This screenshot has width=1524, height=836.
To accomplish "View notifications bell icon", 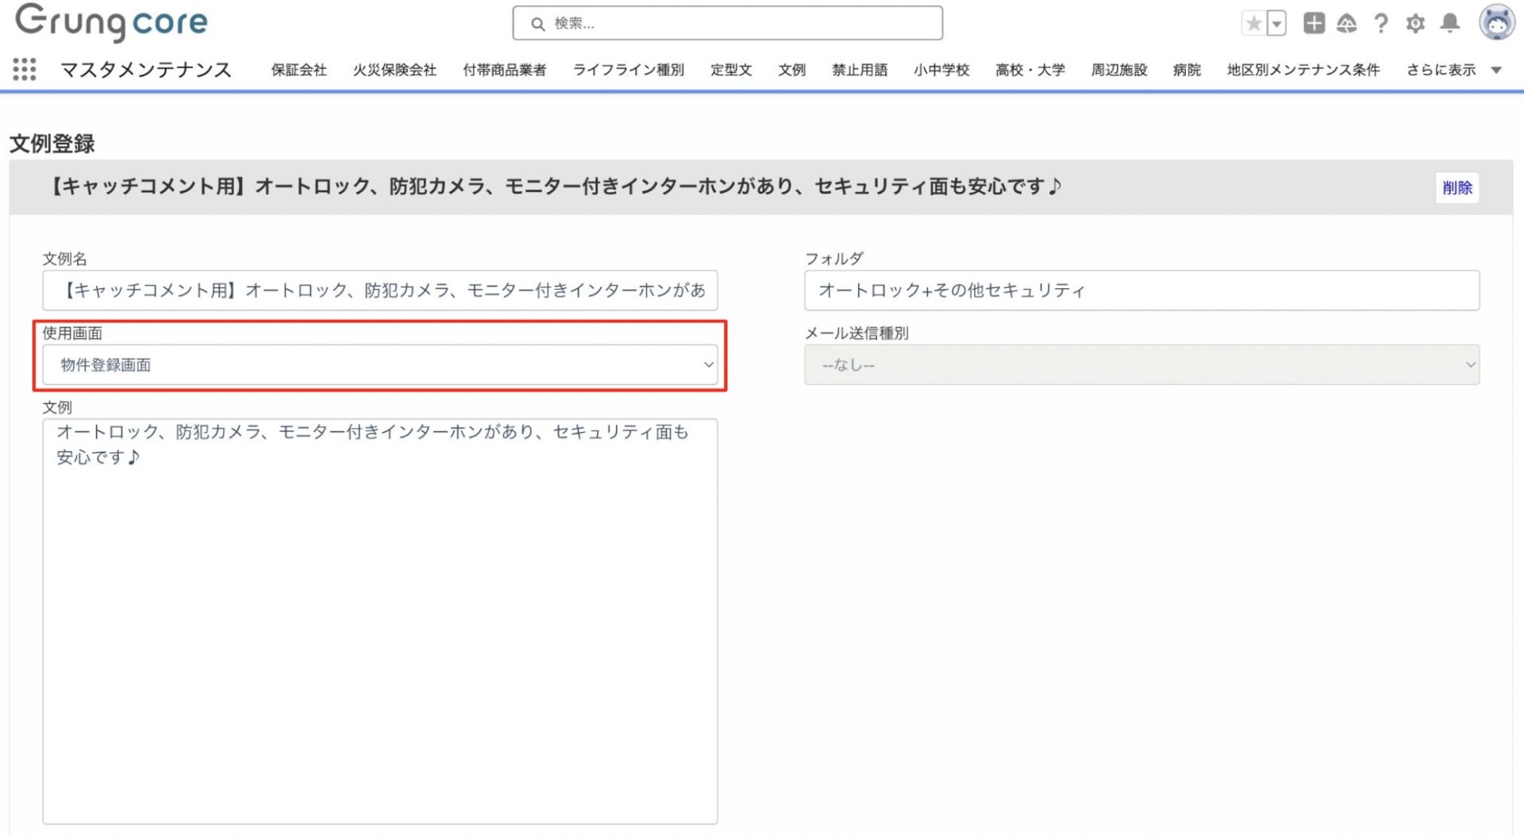I will click(x=1450, y=24).
